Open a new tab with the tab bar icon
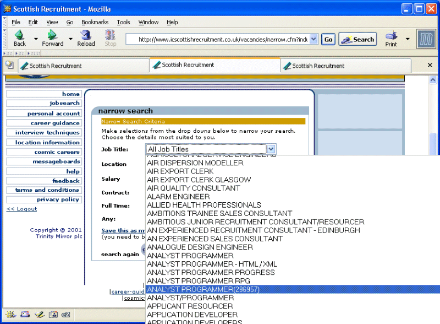 click(x=9, y=65)
